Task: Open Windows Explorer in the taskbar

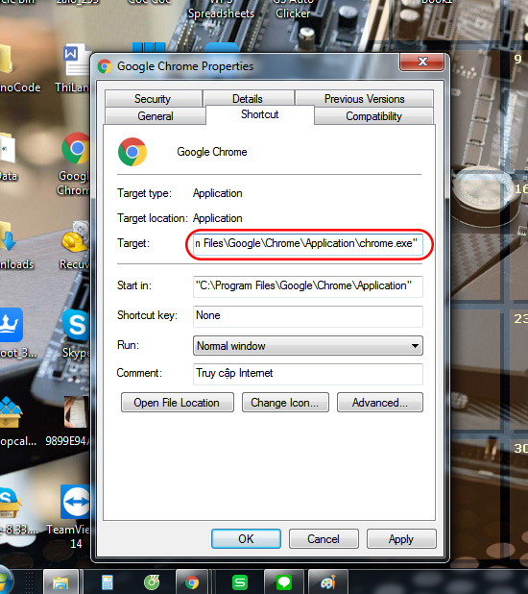Action: click(x=60, y=582)
